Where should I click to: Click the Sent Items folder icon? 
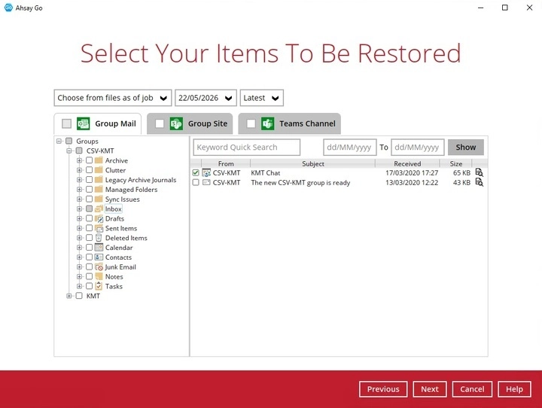tap(99, 228)
